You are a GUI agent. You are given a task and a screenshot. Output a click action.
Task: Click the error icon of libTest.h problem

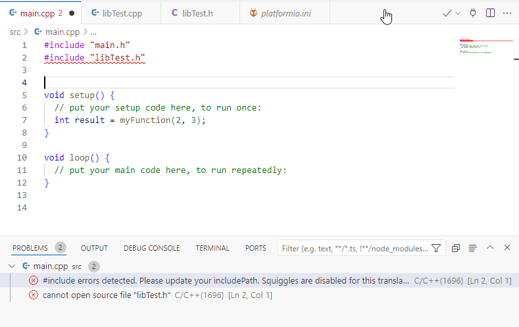(34, 295)
